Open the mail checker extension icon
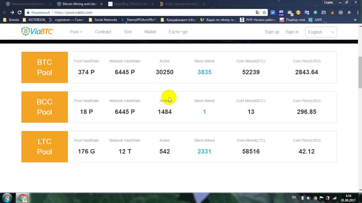 point(290,12)
